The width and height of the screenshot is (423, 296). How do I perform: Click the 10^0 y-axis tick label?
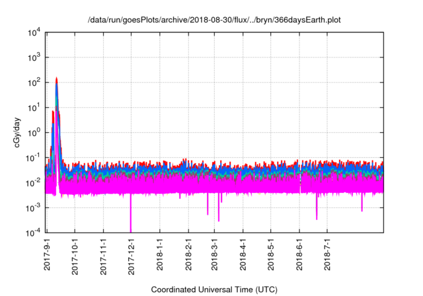pos(34,132)
